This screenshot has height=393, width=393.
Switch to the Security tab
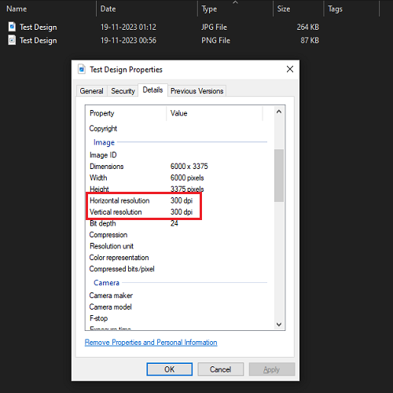(x=123, y=91)
